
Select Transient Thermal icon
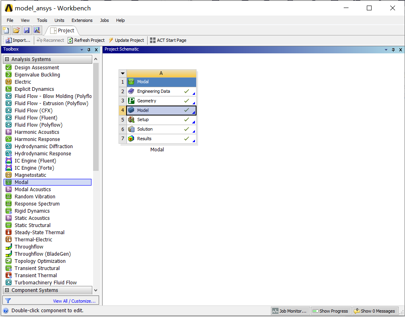tap(8, 275)
